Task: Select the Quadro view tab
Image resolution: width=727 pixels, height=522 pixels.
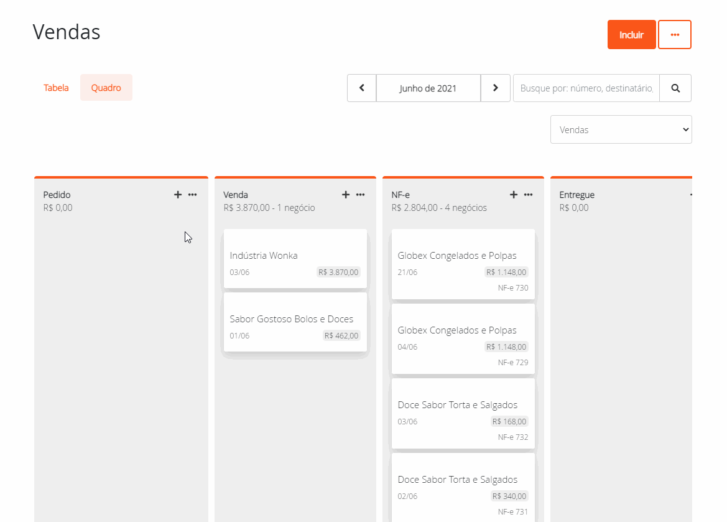Action: point(106,88)
